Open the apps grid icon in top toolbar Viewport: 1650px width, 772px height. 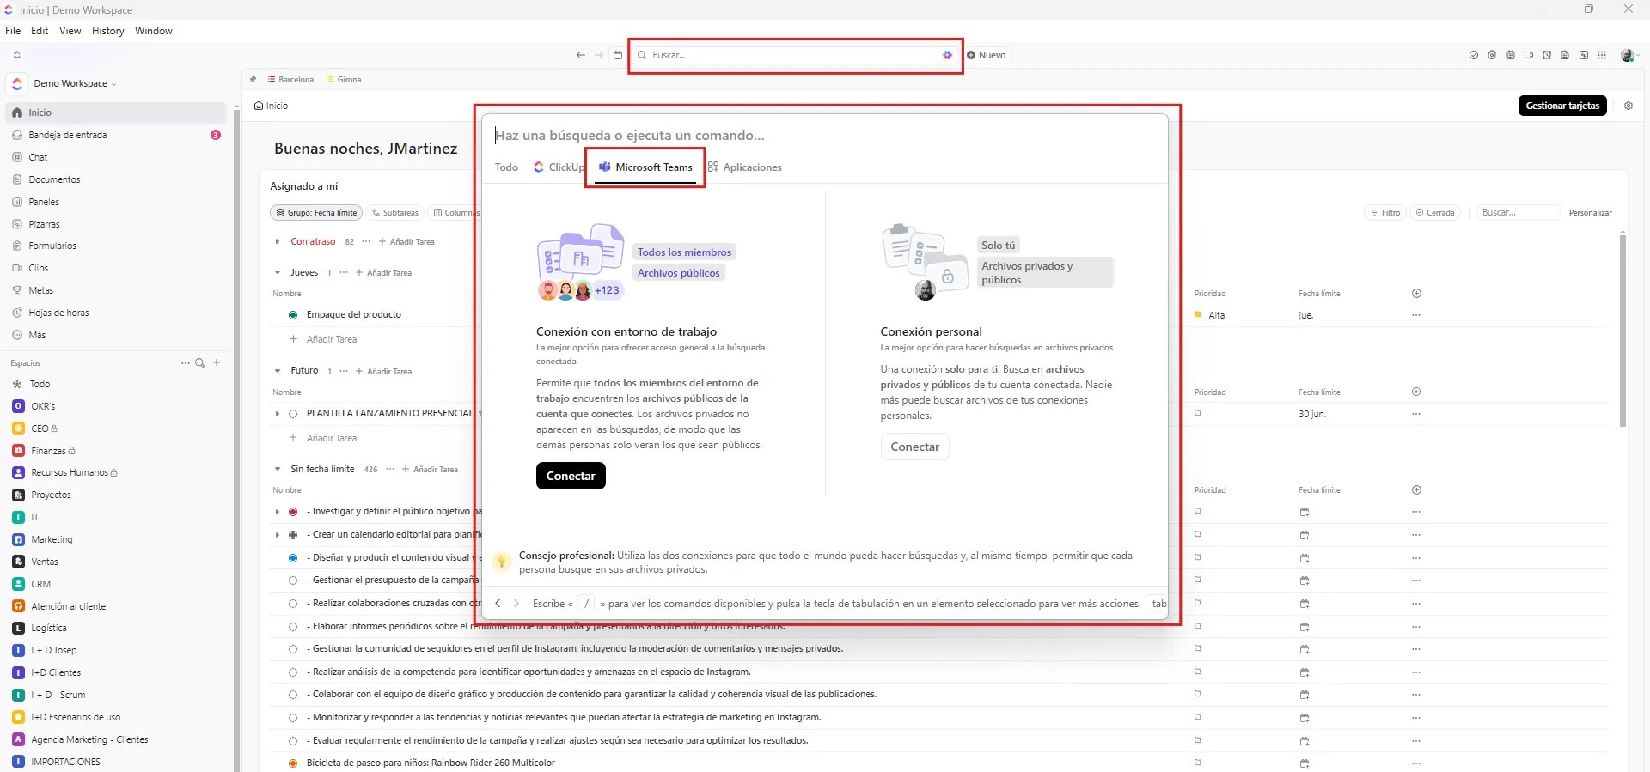point(1602,55)
